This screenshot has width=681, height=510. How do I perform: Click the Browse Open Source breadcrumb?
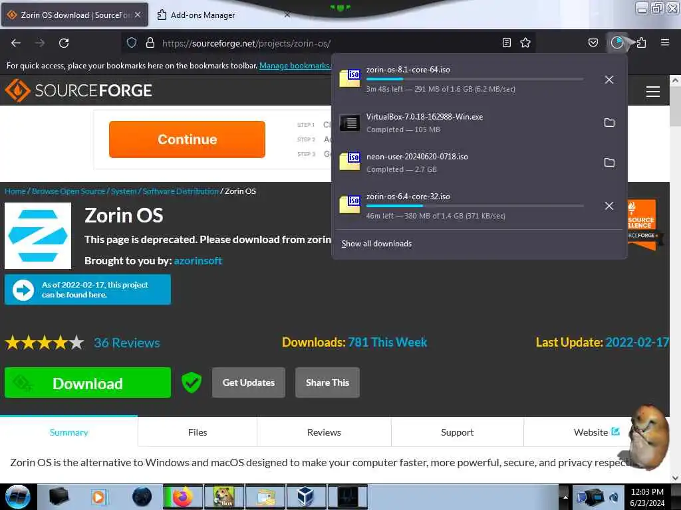point(68,191)
